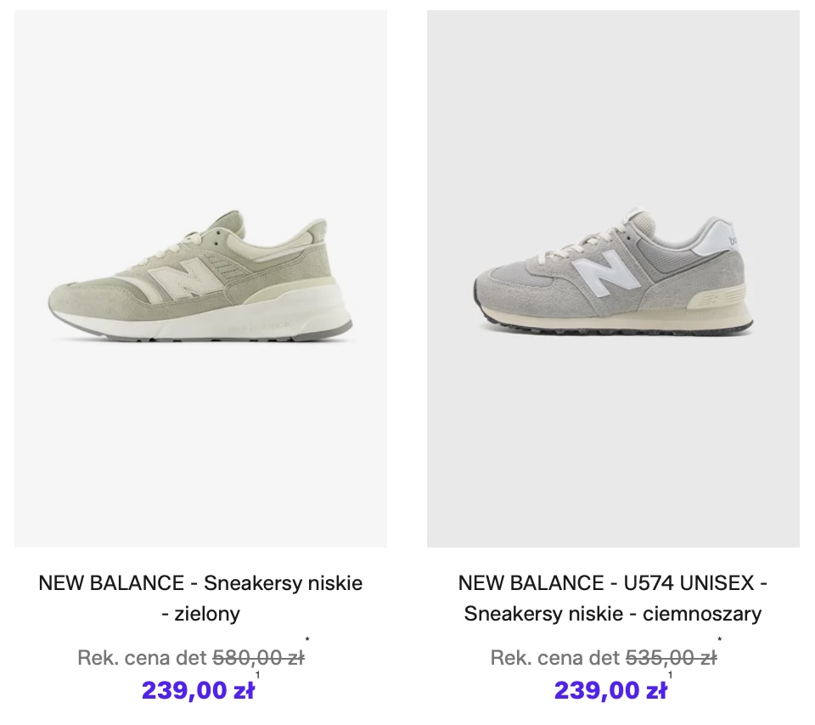The image size is (815, 725).
Task: Click the word "zielony" in left title
Action: 209,613
